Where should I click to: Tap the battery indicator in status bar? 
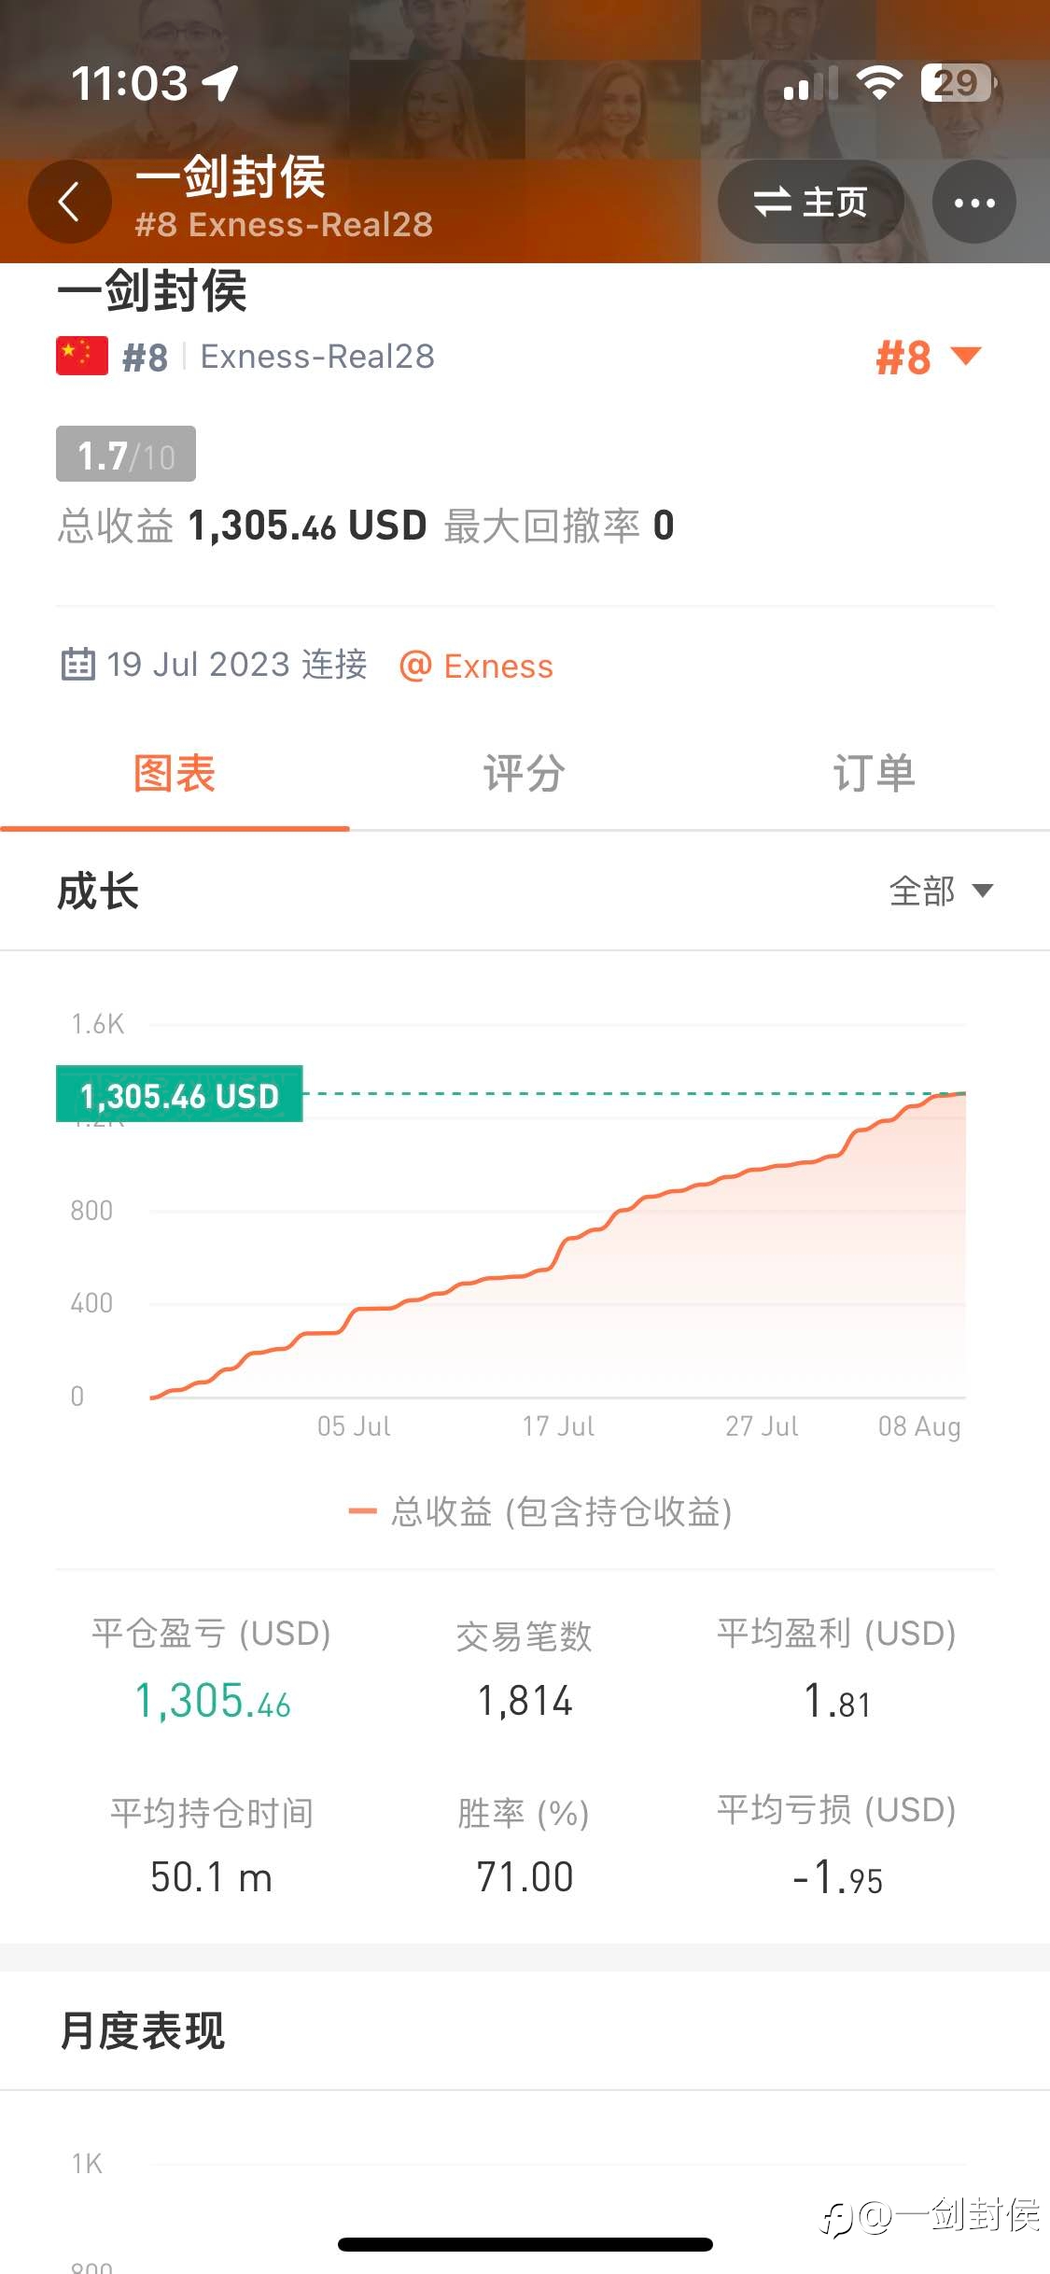point(958,84)
